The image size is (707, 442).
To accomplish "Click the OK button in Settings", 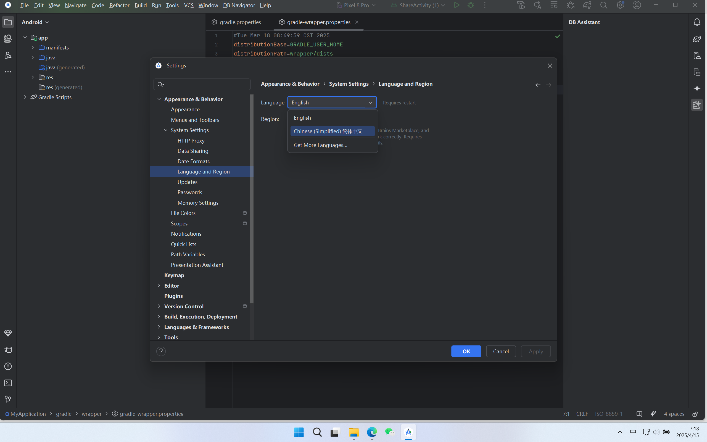I will [466, 351].
